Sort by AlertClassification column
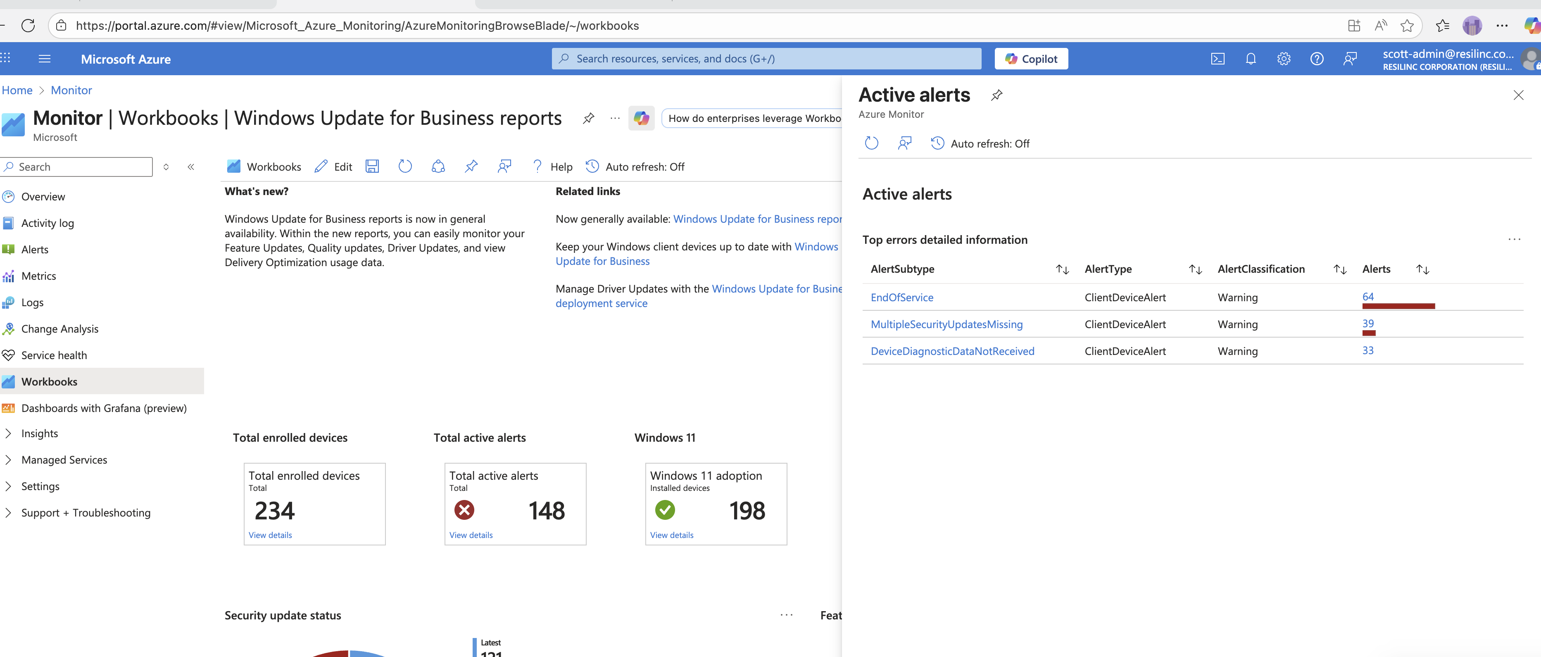This screenshot has width=1541, height=657. [1340, 269]
